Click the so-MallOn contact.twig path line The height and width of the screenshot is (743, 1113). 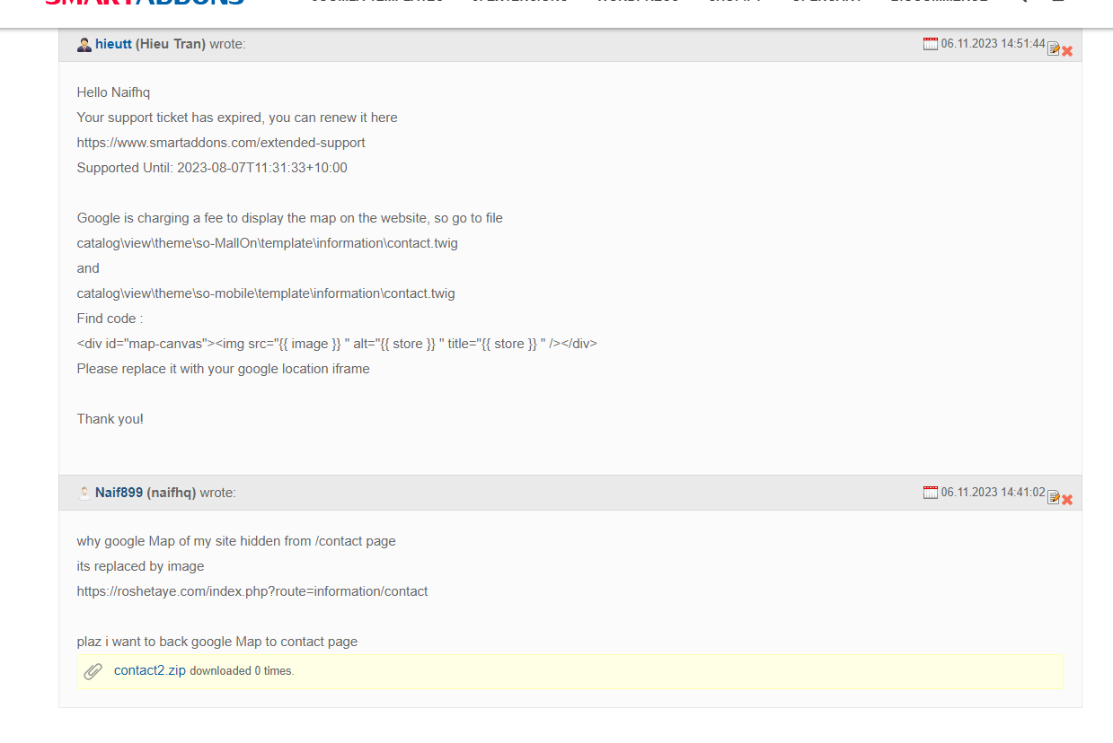click(268, 243)
